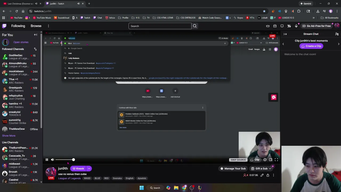Click the Twitch search input field
Viewport: 341px width, 192px height.
[x=160, y=26]
